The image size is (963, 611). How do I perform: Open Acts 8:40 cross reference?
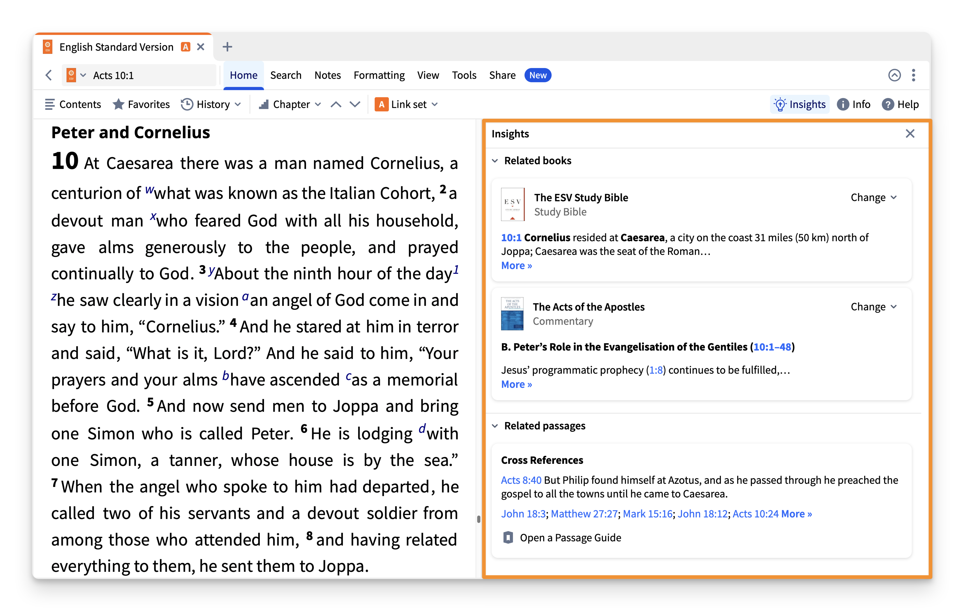[x=521, y=480]
